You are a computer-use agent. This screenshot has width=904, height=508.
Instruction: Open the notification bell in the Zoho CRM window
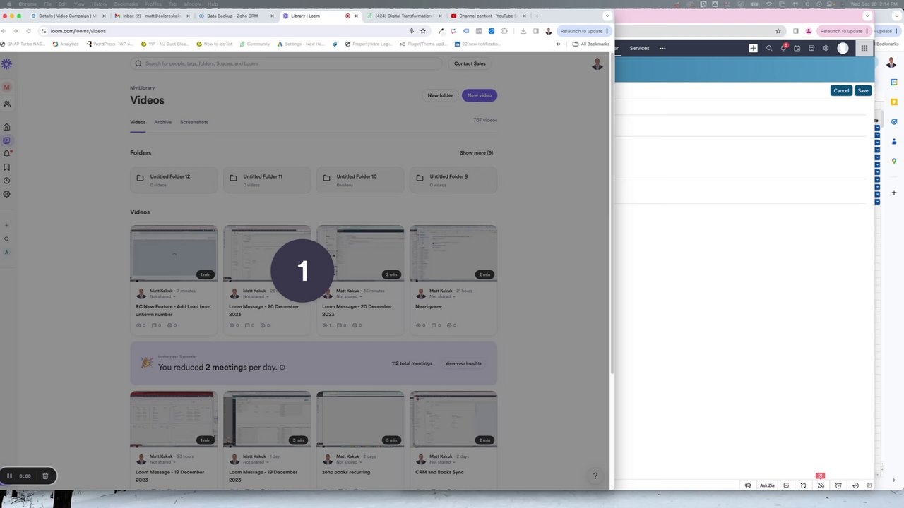(783, 48)
